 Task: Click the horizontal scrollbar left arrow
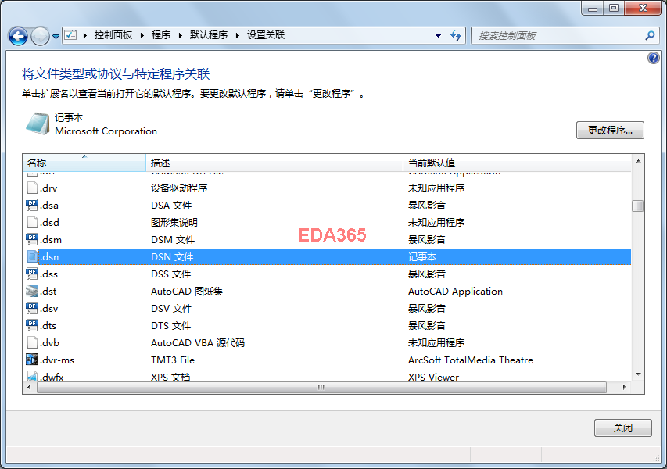[x=29, y=387]
